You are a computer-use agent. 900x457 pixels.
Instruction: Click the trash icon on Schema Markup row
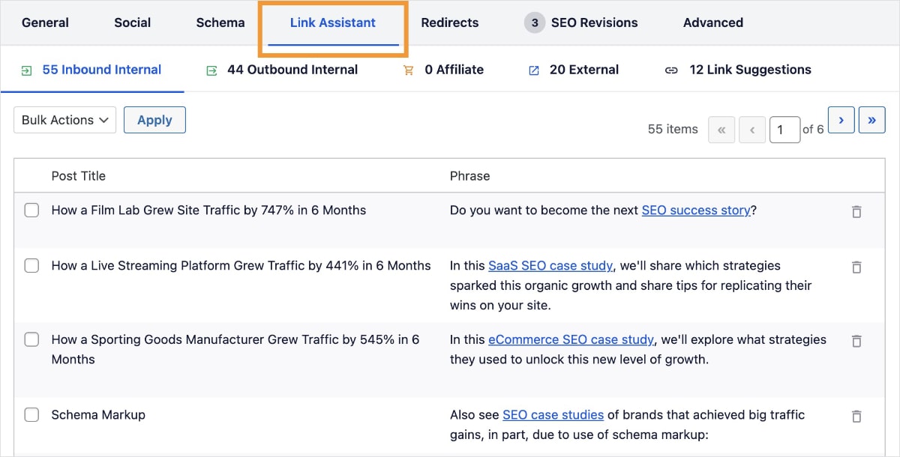[x=856, y=417]
